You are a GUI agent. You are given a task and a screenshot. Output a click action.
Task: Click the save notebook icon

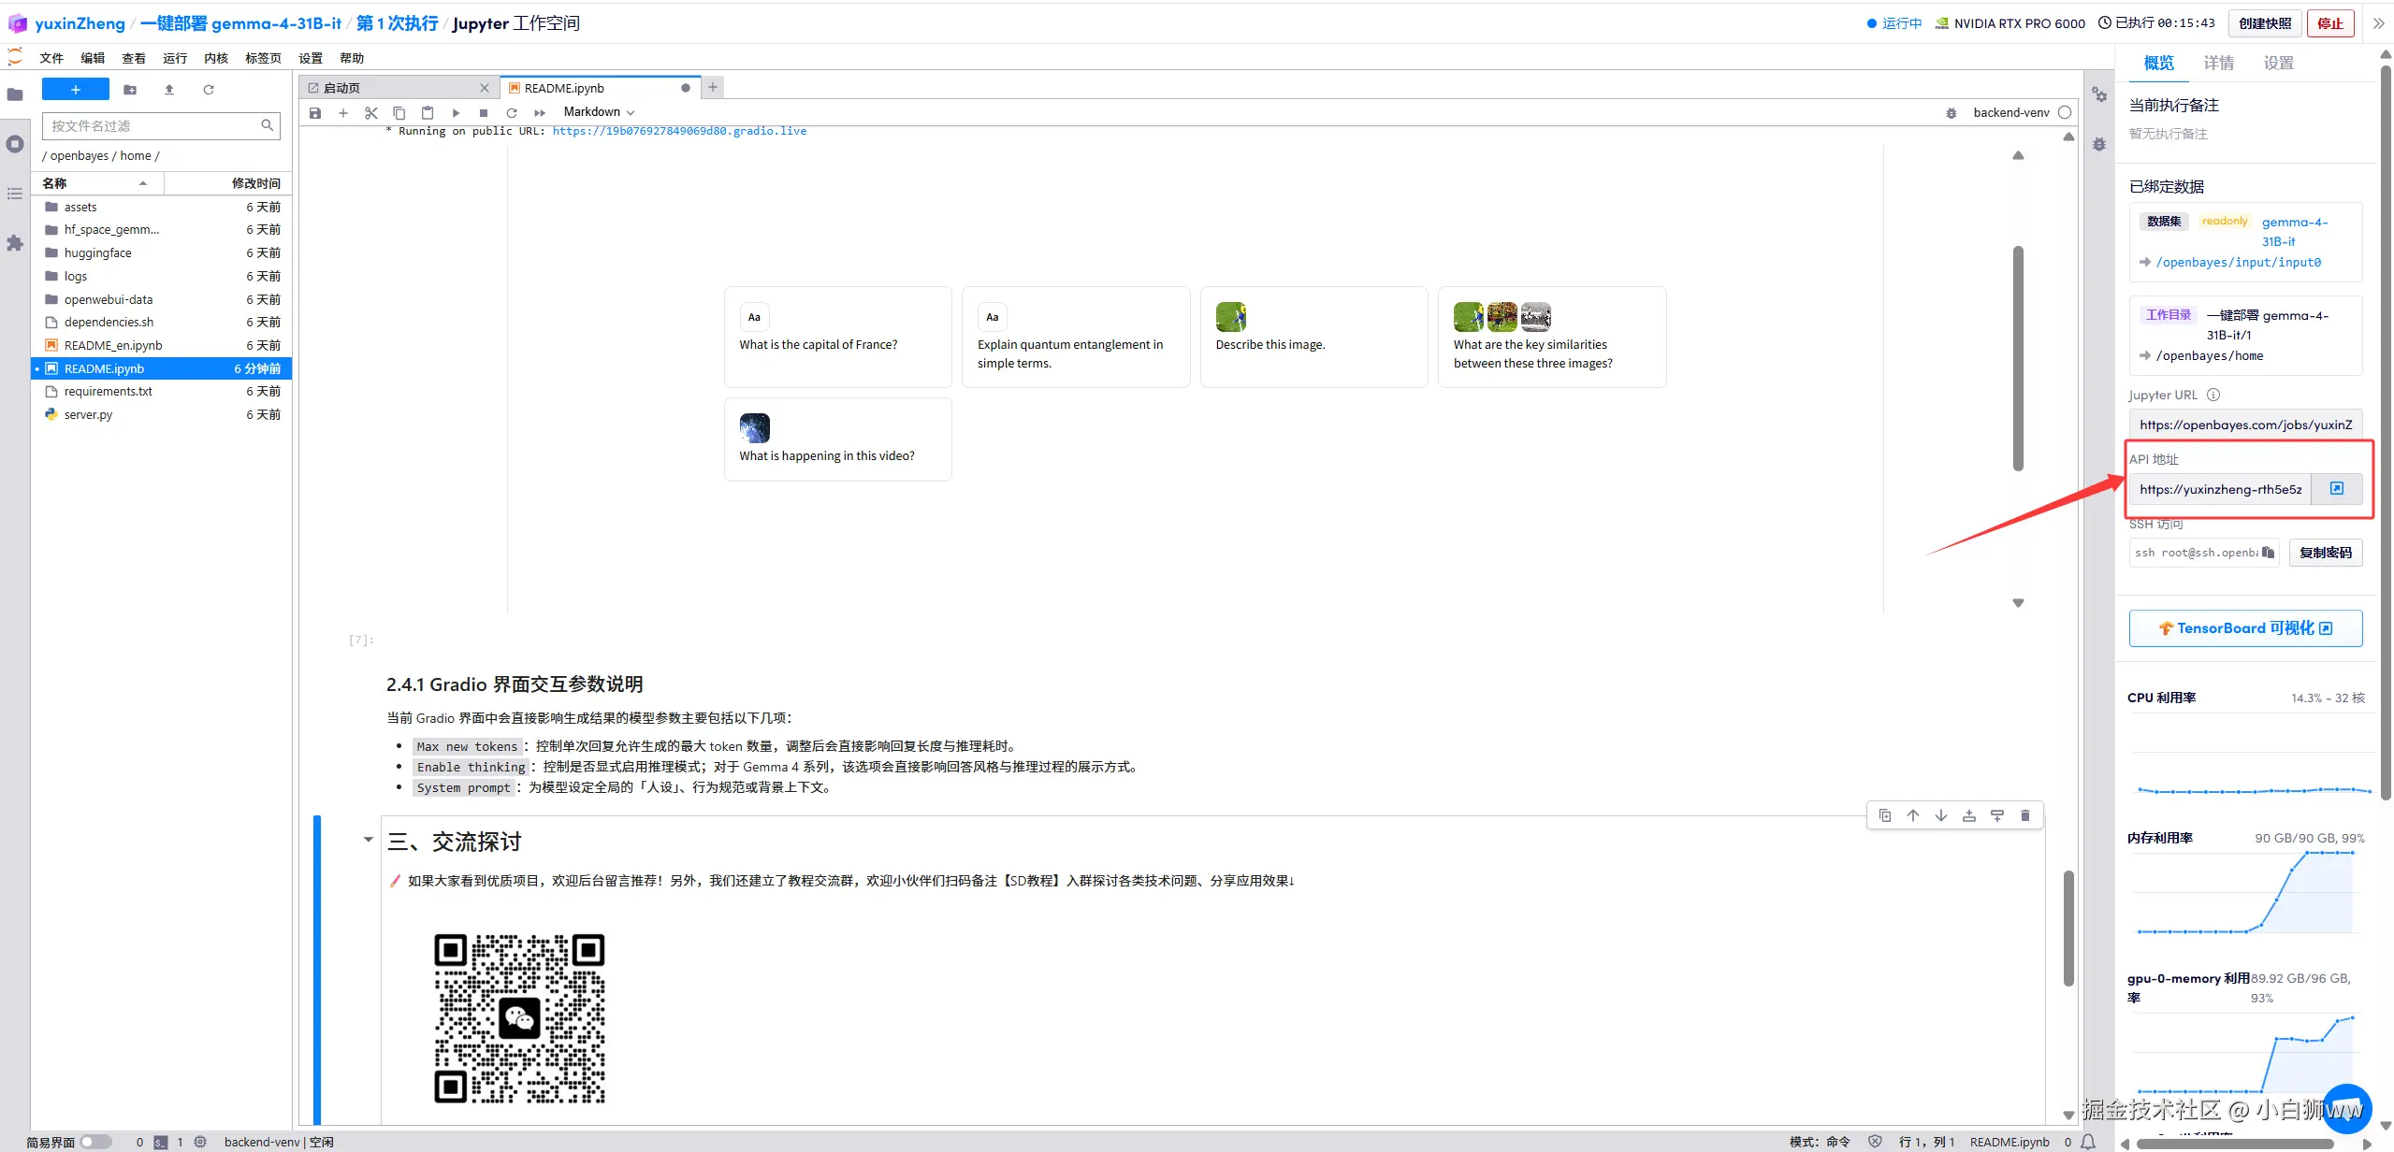point(315,113)
